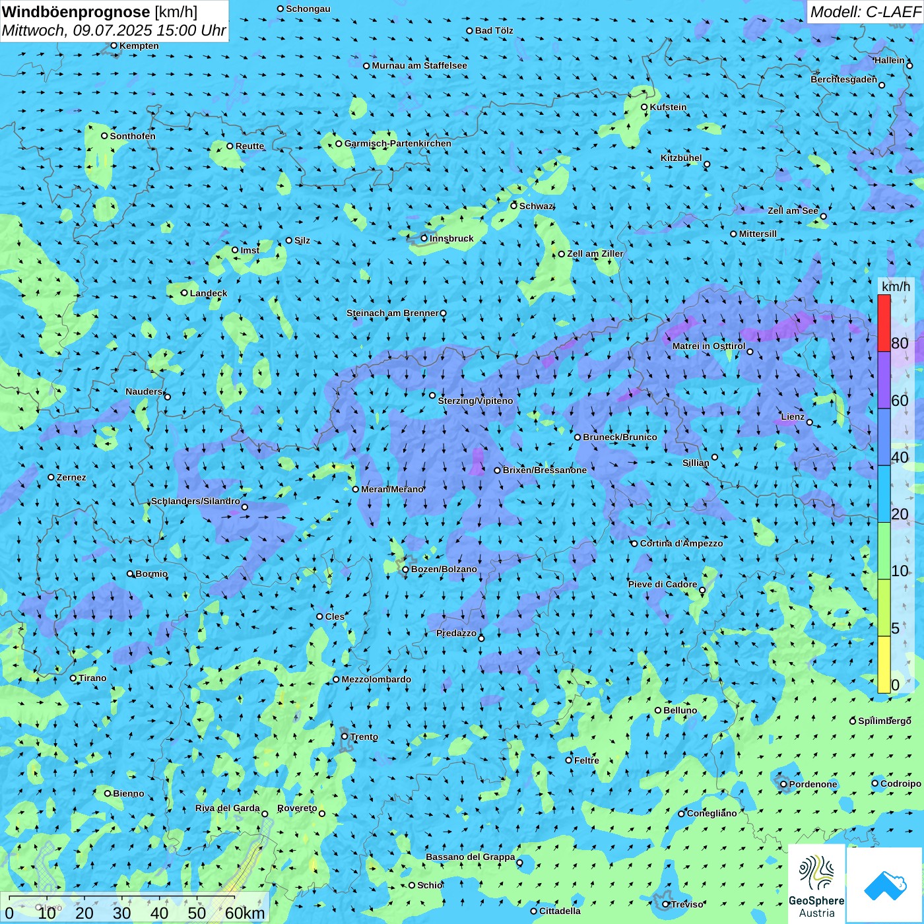Click the 'km/h' legend heading
Image resolution: width=924 pixels, height=924 pixels.
(896, 286)
